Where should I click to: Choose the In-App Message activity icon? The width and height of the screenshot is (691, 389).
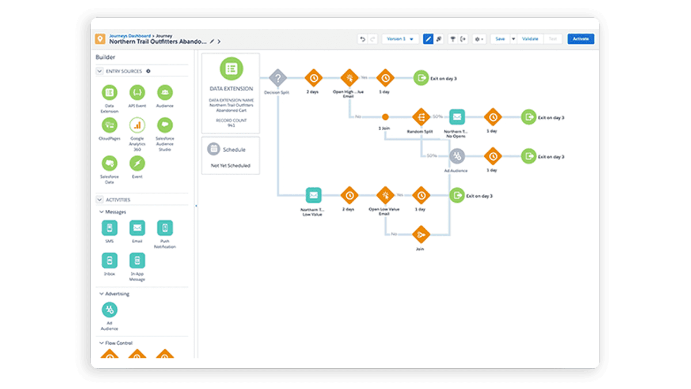point(137,260)
